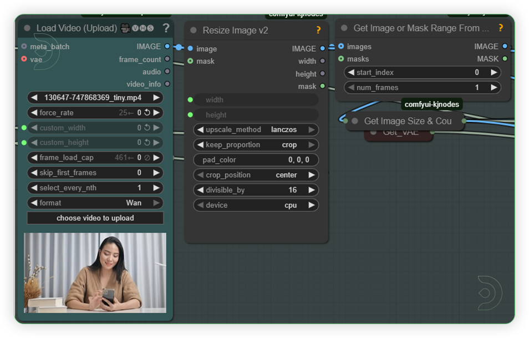
Task: Increase frame_load_cap value
Action: (x=156, y=158)
